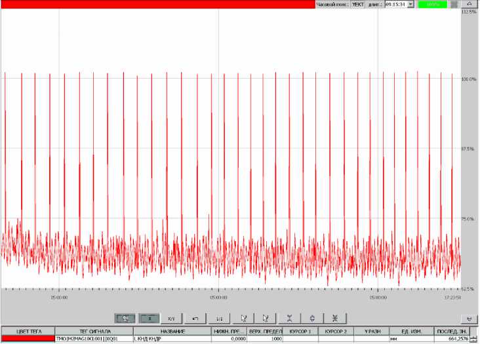Click the circular arrows icon in the toolbar
This screenshot has height=344, width=480.
(312, 318)
